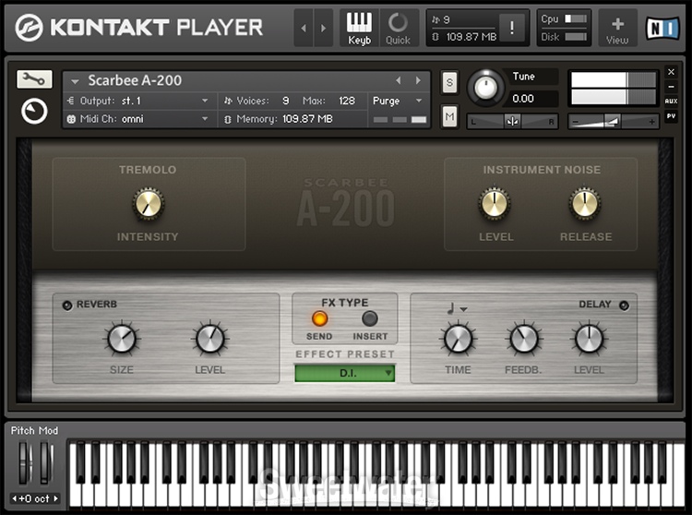
Task: Click the Delay Time knob
Action: [x=458, y=339]
